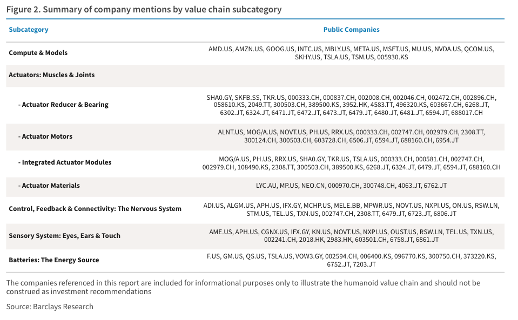Click the Source: Barclays Research line
Screen dimensions: 518x320
(x=50, y=307)
